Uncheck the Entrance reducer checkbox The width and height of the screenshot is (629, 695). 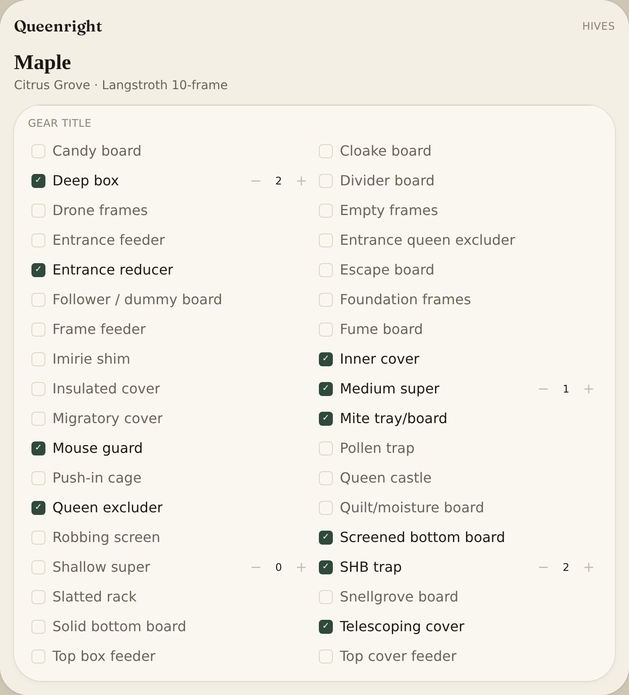tap(38, 270)
